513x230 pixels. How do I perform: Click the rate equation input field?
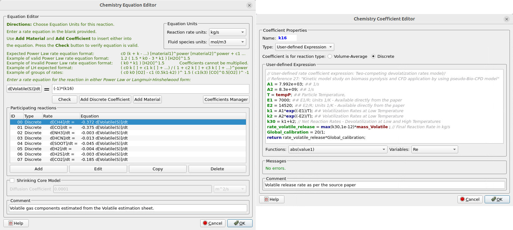pyautogui.click(x=150, y=89)
